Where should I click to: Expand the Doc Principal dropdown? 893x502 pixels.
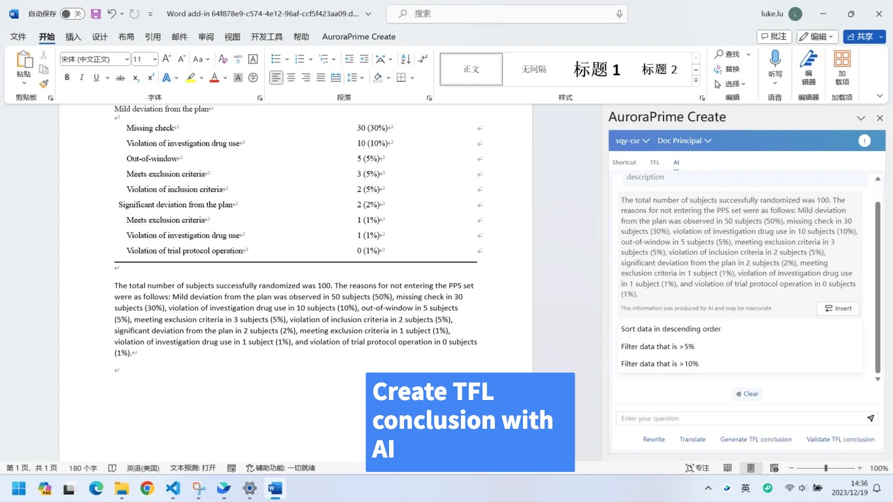(684, 141)
